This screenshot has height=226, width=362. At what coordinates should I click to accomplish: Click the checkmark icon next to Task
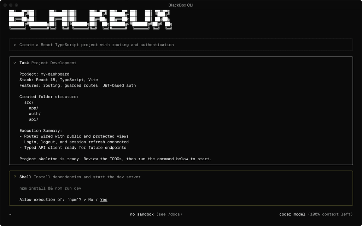pyautogui.click(x=14, y=63)
